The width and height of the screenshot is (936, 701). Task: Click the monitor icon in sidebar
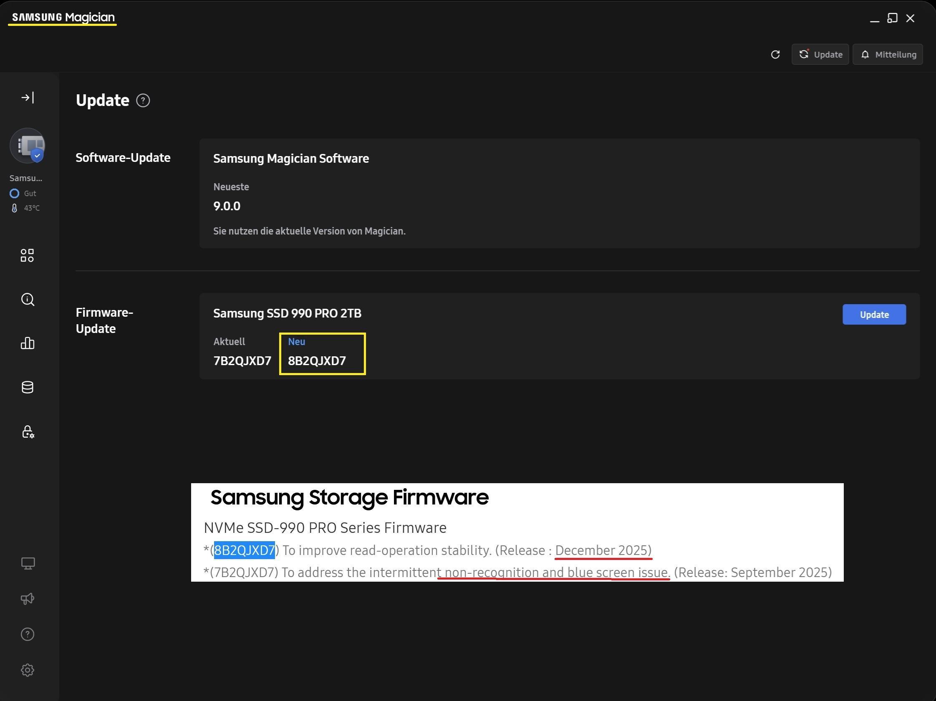[x=28, y=563]
